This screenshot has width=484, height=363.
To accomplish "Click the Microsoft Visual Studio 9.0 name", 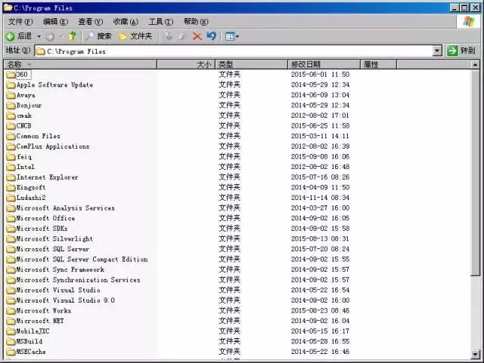I will point(66,300).
